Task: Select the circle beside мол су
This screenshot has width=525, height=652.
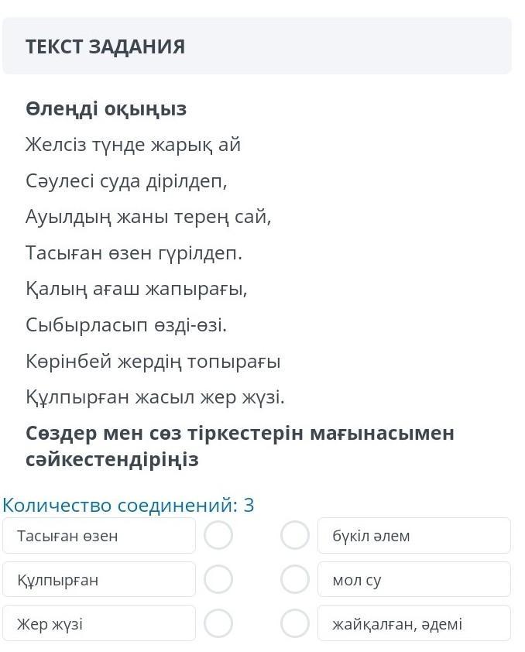Action: 295,578
